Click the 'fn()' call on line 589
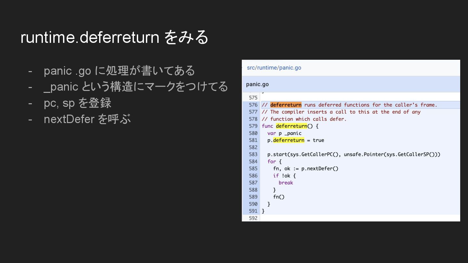 (279, 197)
